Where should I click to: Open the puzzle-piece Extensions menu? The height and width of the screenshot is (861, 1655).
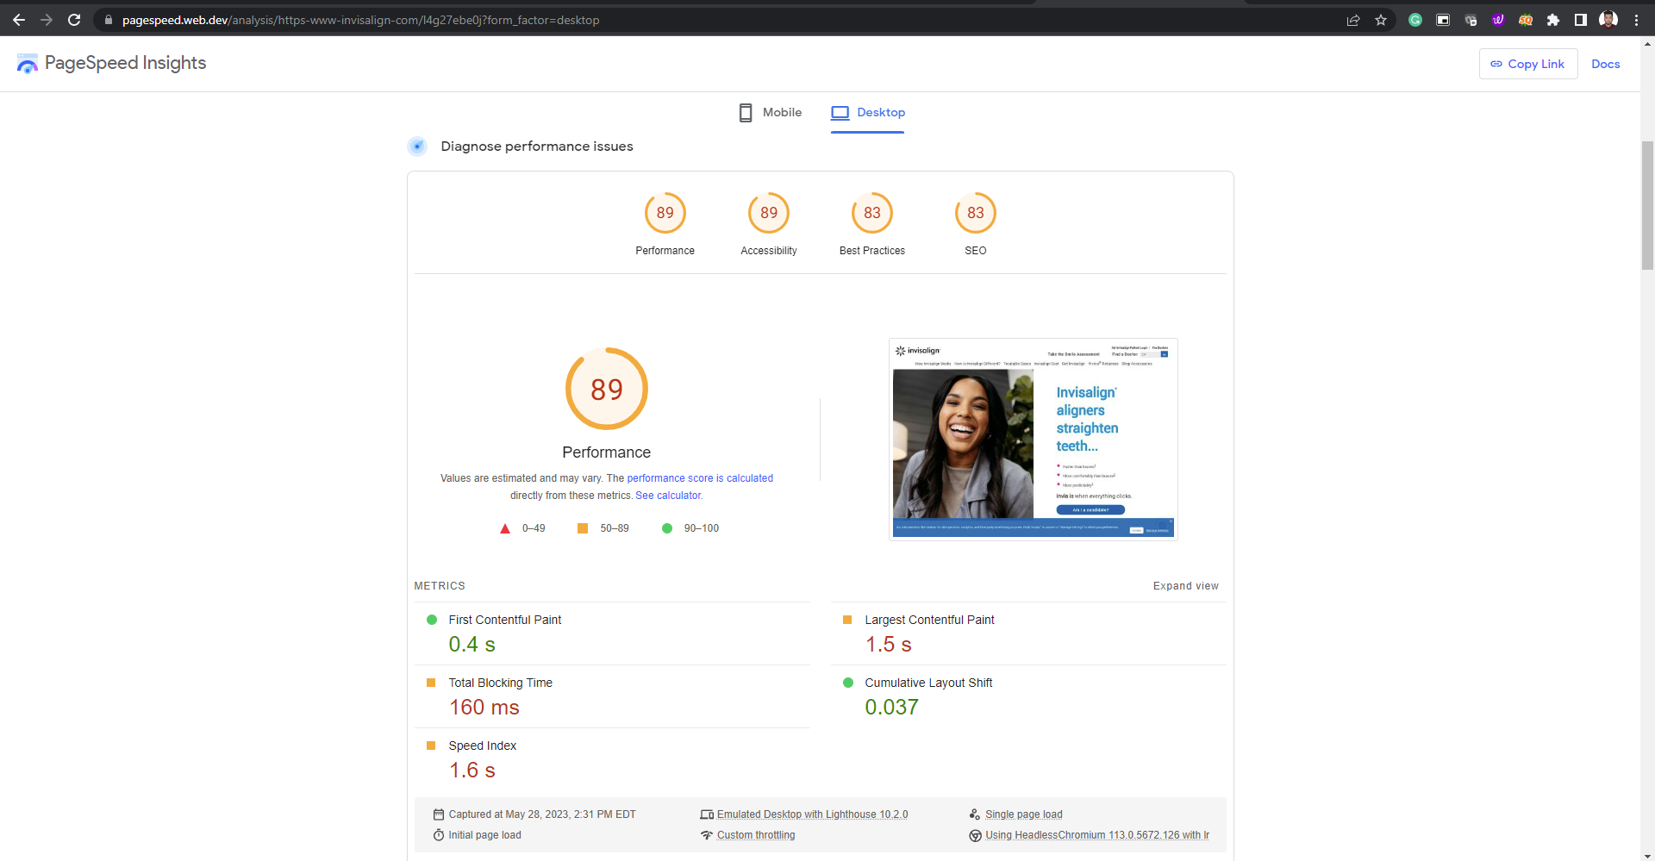(1553, 20)
